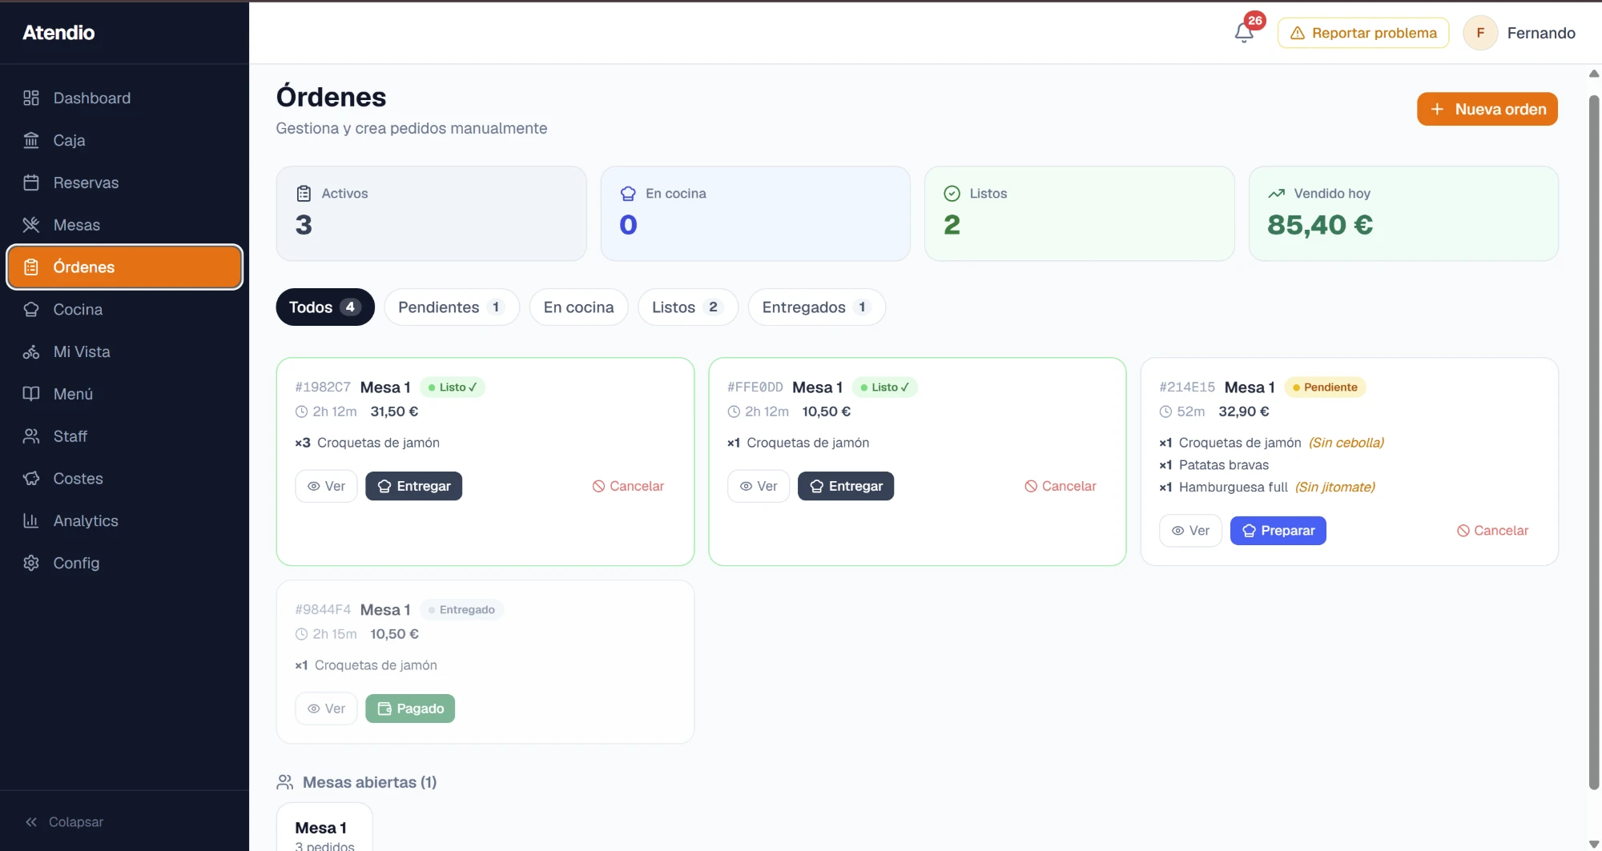Click the Activos clipboard icon
Image resolution: width=1602 pixels, height=851 pixels.
304,193
